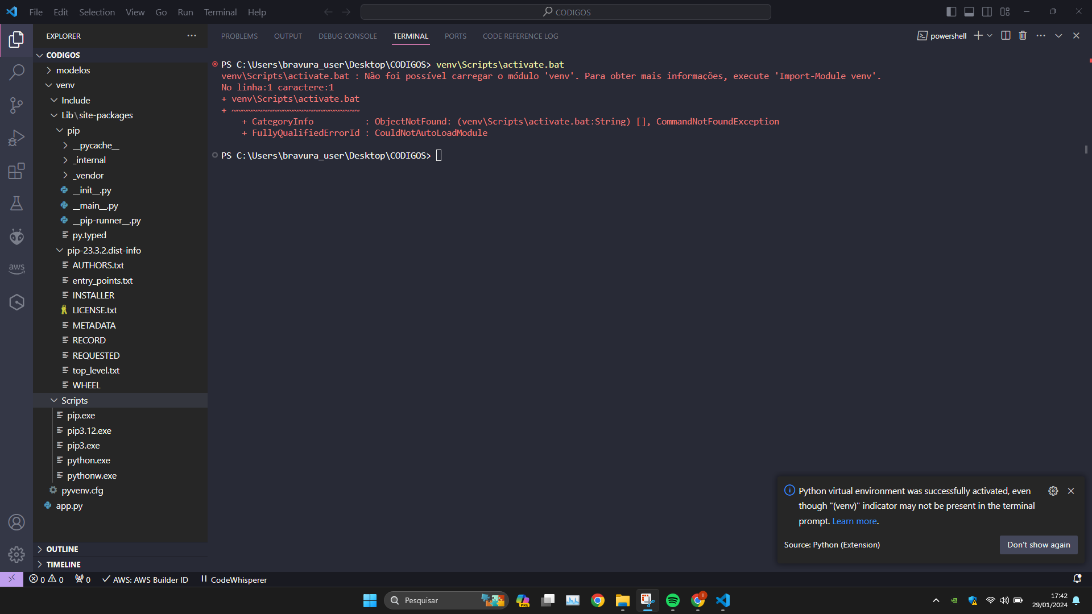
Task: Open LICENSE.txt in the explorer
Action: [121, 310]
